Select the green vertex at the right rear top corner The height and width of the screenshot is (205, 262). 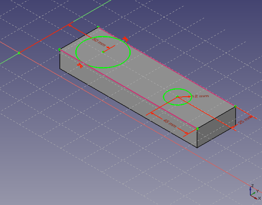click(x=235, y=106)
